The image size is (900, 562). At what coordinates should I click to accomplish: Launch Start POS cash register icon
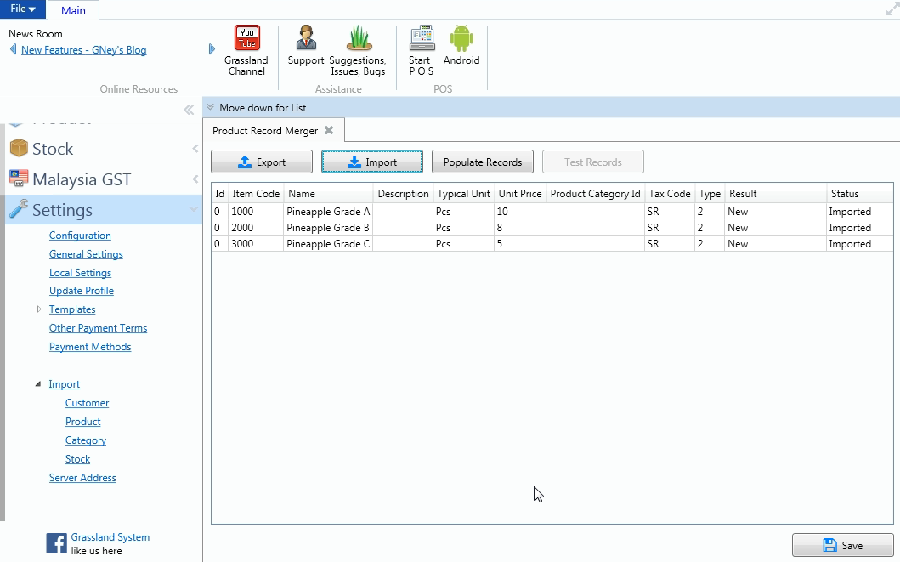pos(421,39)
